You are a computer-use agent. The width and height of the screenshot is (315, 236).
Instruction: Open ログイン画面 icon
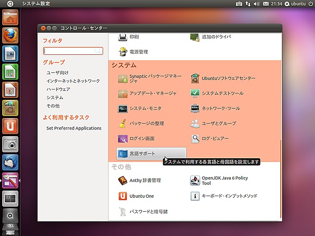[x=122, y=138]
